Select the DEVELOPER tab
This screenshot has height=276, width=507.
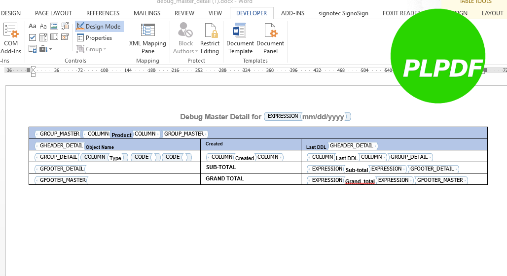[252, 13]
